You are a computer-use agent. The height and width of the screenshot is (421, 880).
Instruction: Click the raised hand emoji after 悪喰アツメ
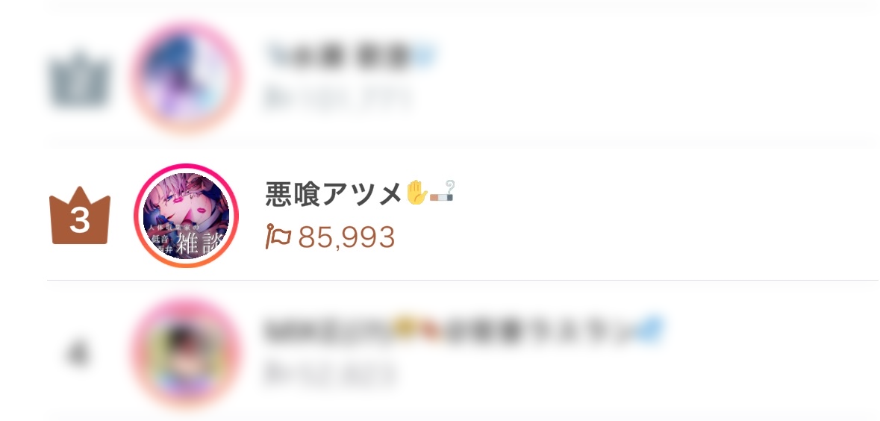(x=416, y=193)
